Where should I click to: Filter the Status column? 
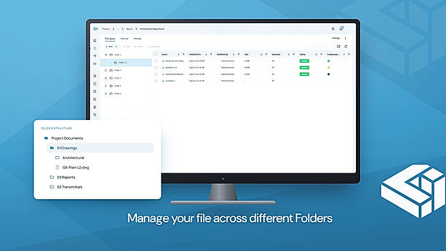click(321, 55)
